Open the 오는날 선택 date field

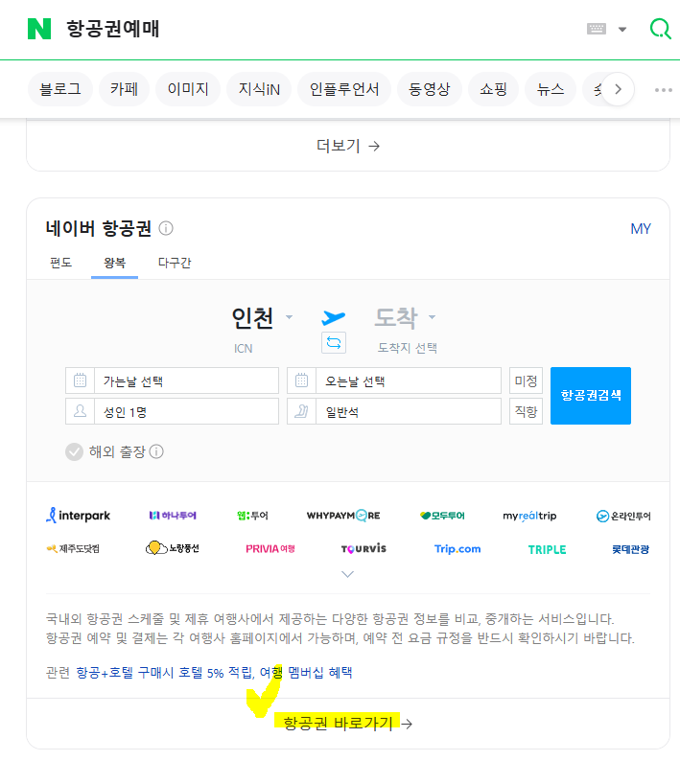pos(394,380)
